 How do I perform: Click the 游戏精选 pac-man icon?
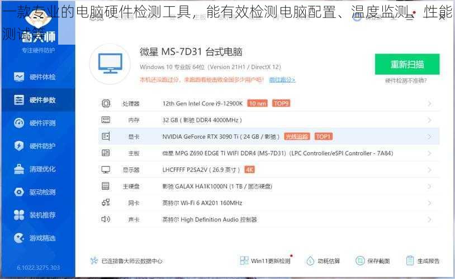(x=19, y=238)
